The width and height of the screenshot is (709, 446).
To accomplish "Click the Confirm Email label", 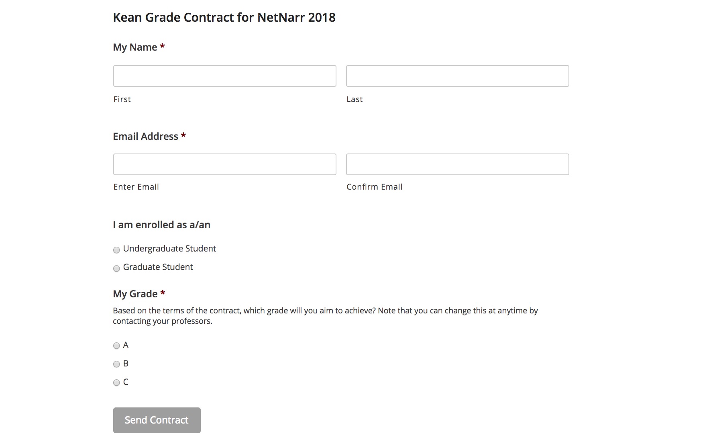I will [x=375, y=186].
